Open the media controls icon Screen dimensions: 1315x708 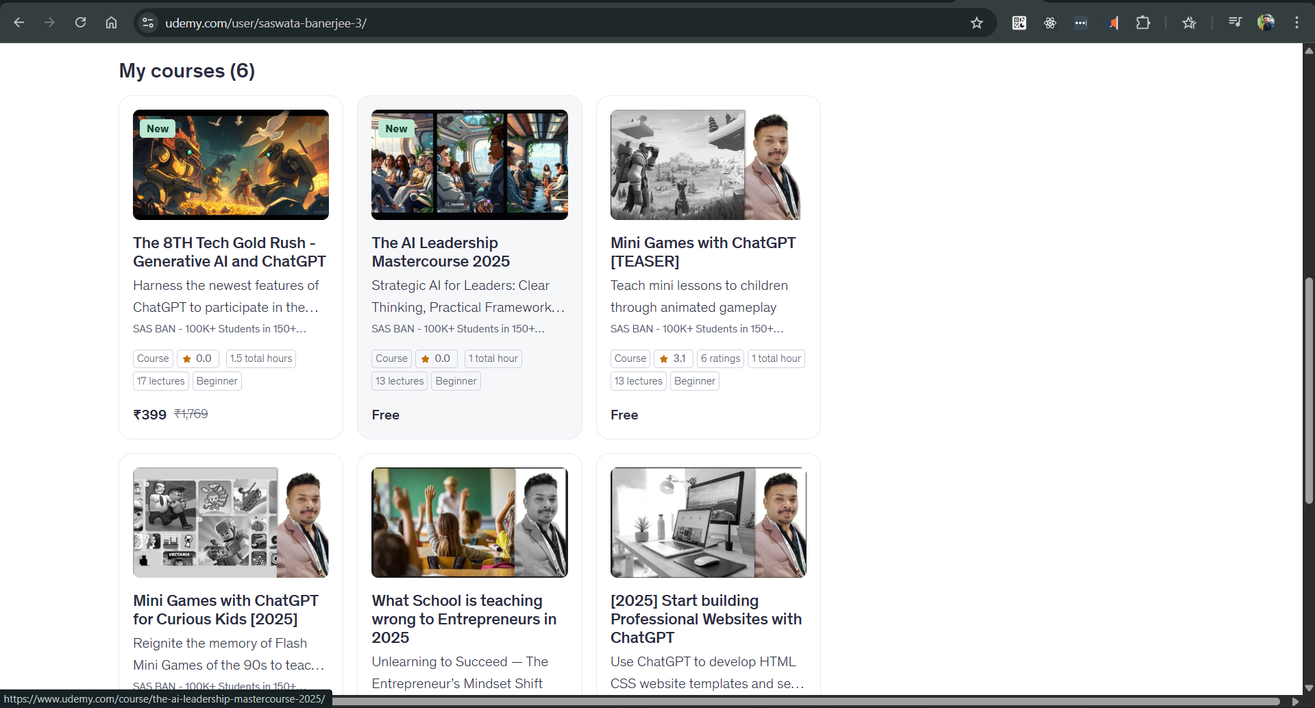coord(1235,23)
